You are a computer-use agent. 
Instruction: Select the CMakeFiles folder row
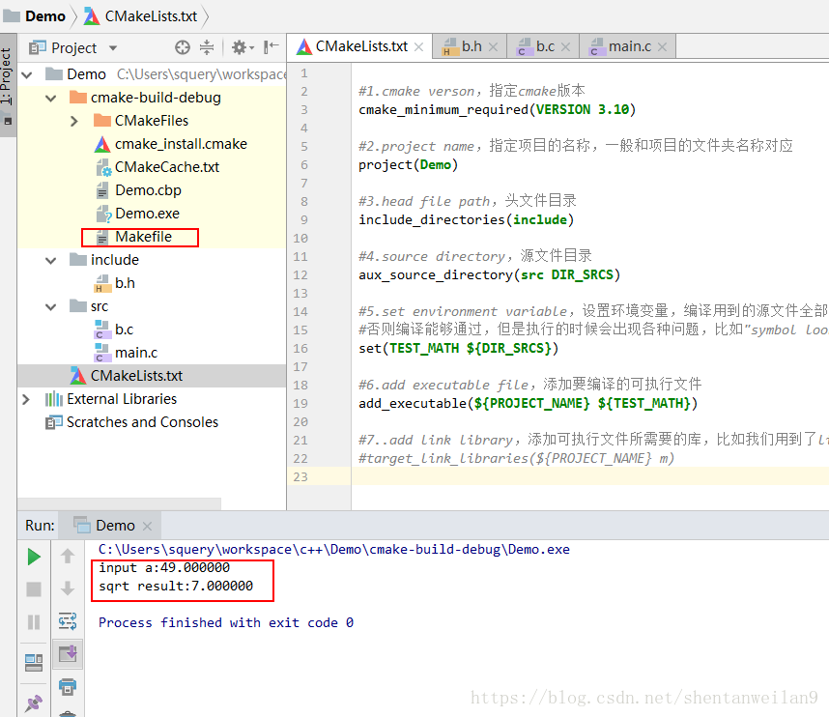(151, 121)
